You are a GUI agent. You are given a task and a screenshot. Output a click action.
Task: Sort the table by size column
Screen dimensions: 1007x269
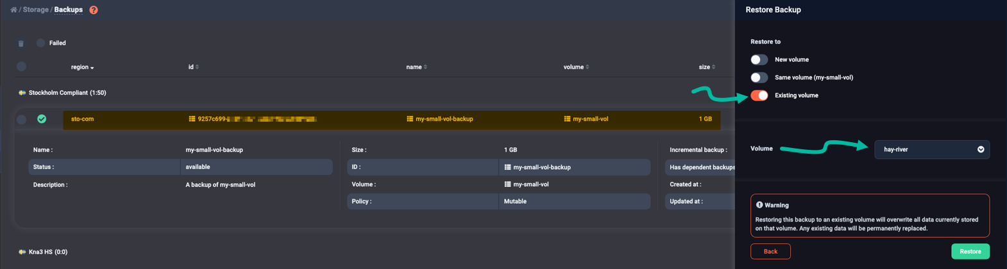(x=707, y=67)
